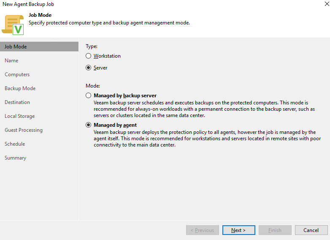Switch to the Computers step

click(17, 75)
